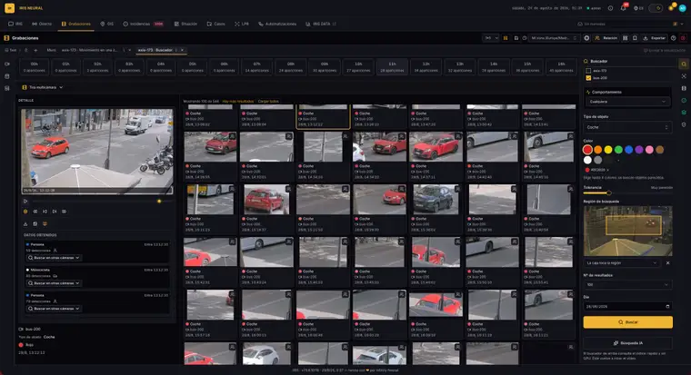Click the Región de búsqueda preview image

(628, 231)
